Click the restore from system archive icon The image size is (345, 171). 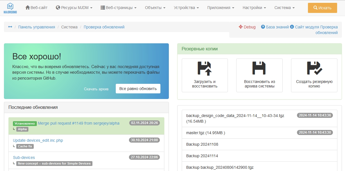259,69
